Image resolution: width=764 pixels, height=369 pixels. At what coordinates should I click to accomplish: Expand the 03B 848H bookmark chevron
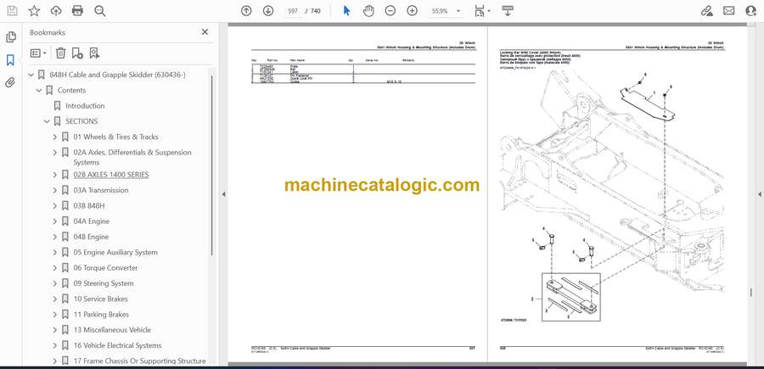point(55,206)
